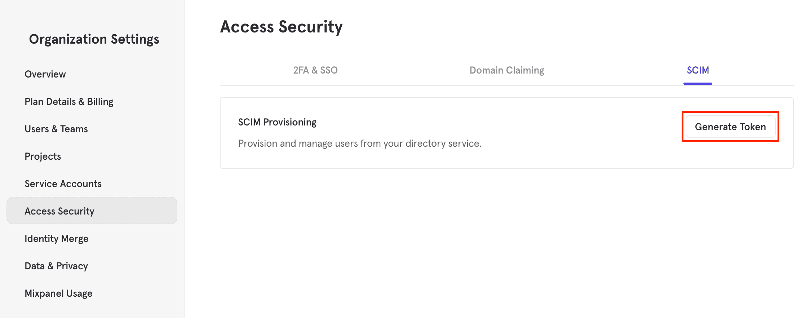The image size is (806, 318).
Task: Go to Plan Details & Billing
Action: 68,101
